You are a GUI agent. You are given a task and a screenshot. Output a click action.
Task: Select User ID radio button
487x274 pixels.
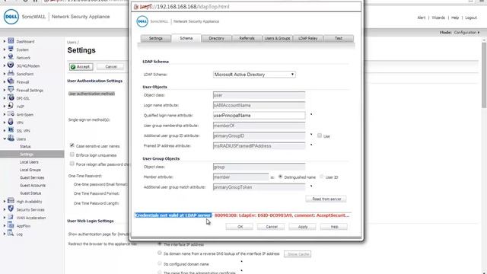(322, 177)
